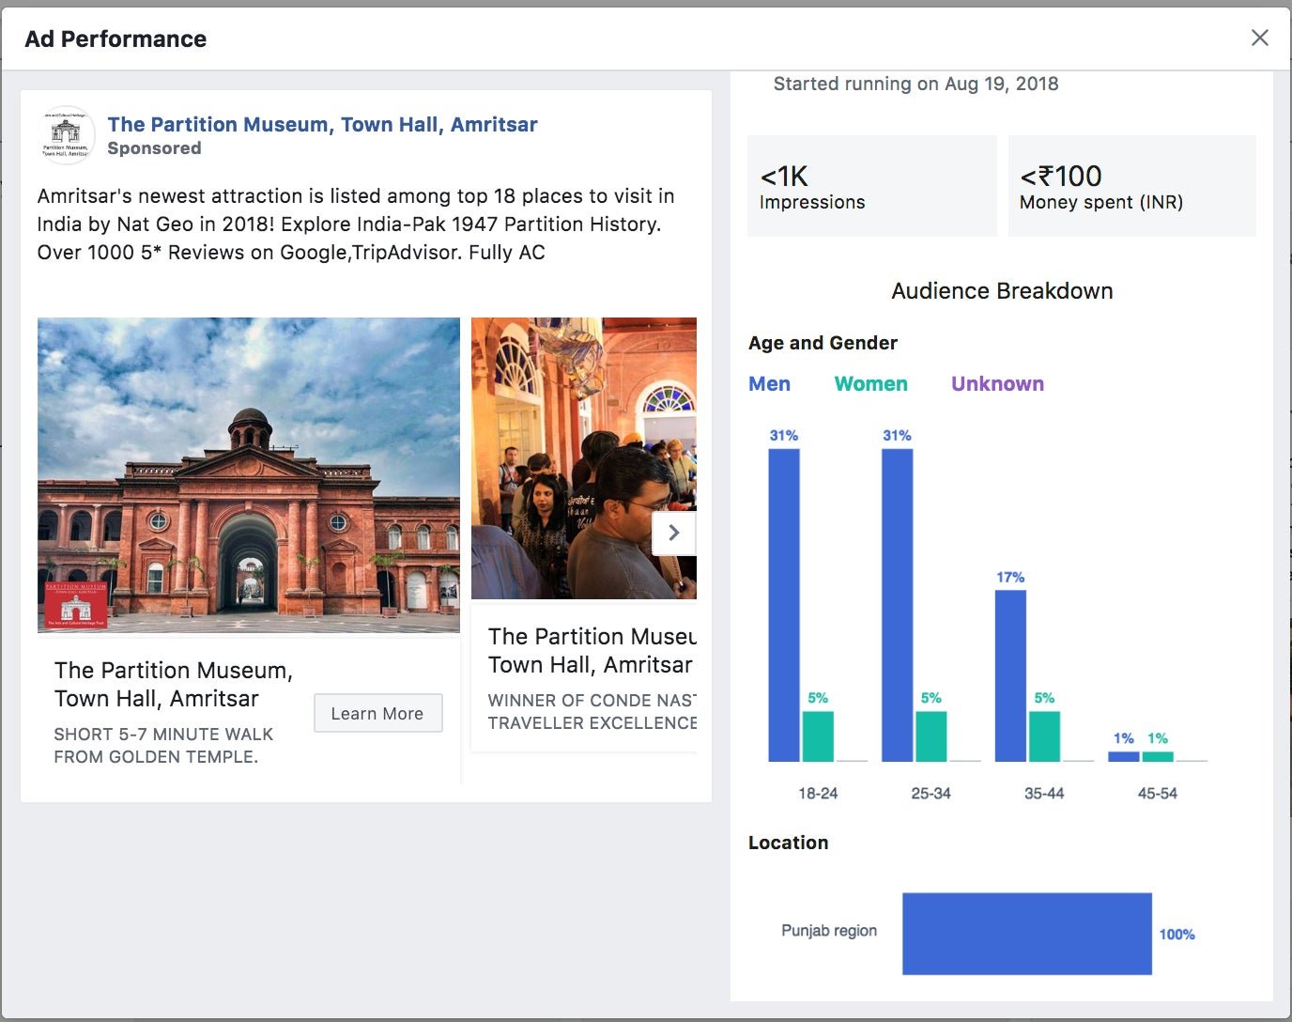The height and width of the screenshot is (1022, 1292).
Task: Click the 'WINNER OF CONDE NAST' description
Action: (592, 711)
